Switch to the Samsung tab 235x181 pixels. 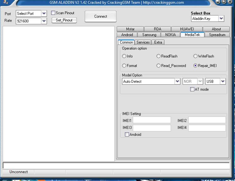click(x=149, y=35)
